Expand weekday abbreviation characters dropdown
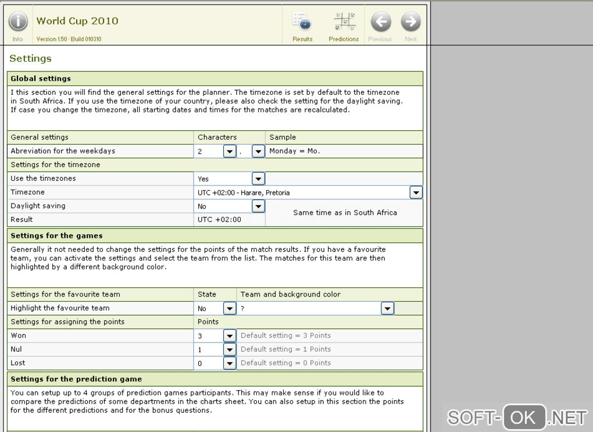Image resolution: width=593 pixels, height=432 pixels. (230, 151)
